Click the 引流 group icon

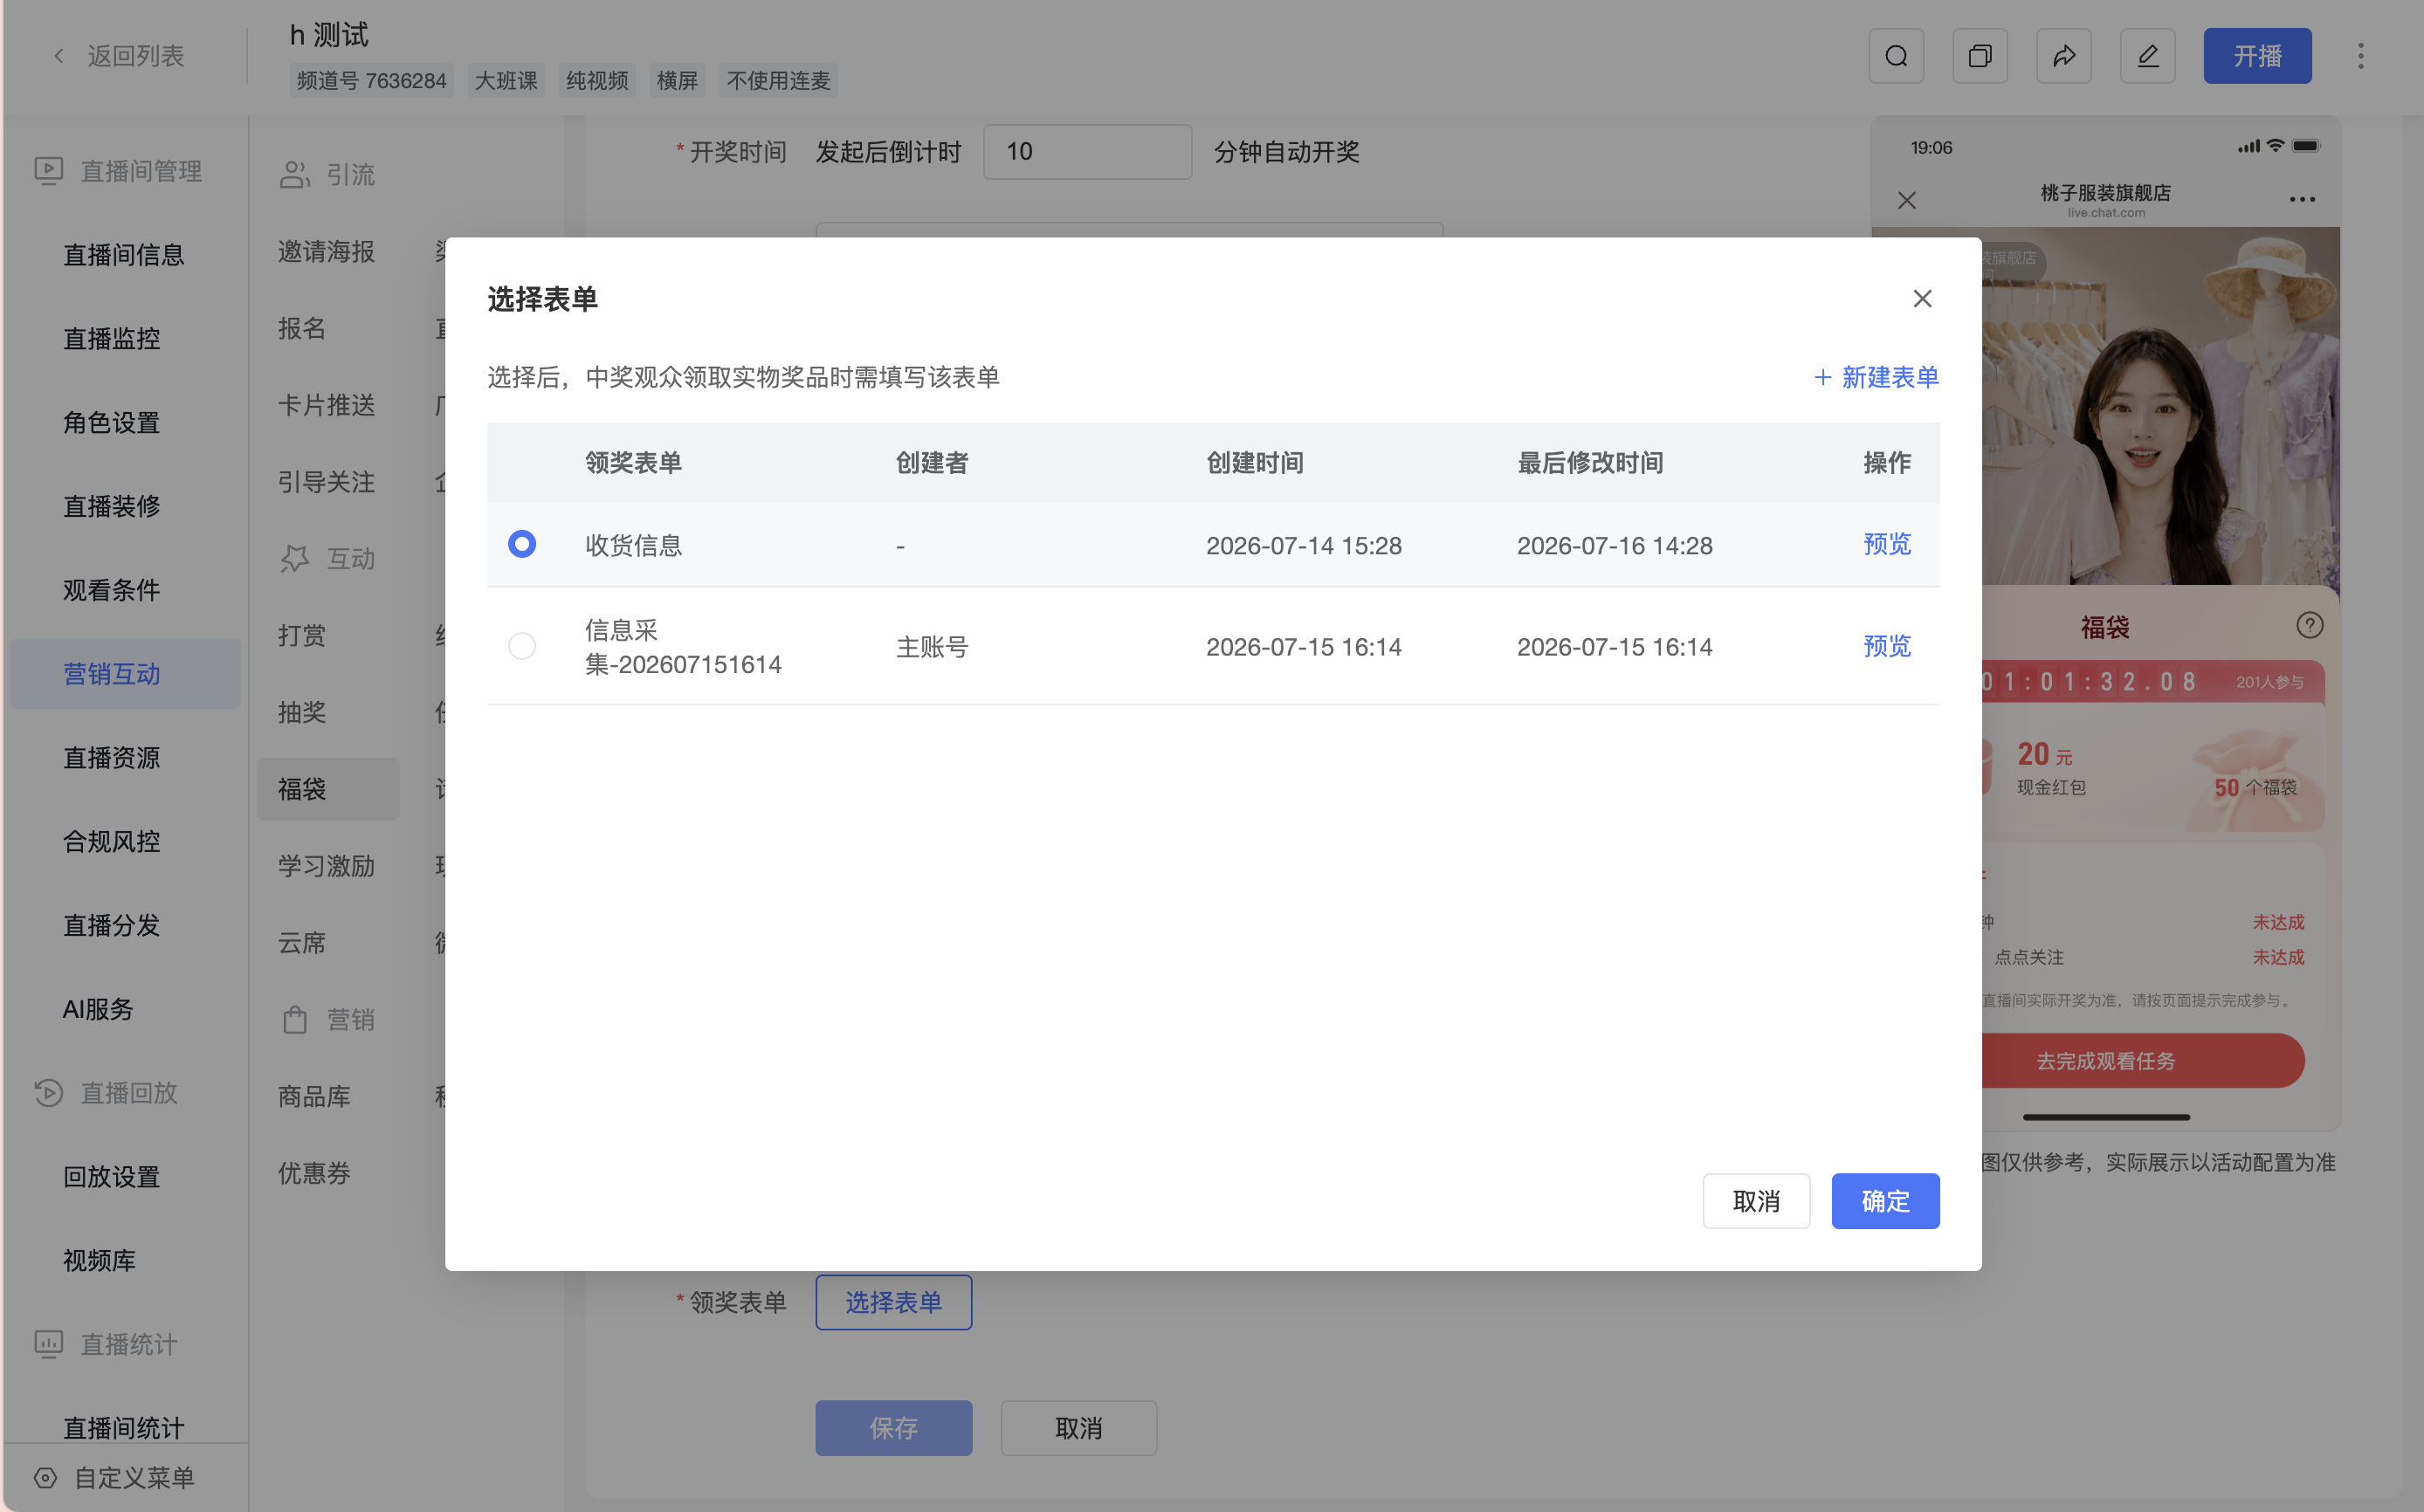295,175
